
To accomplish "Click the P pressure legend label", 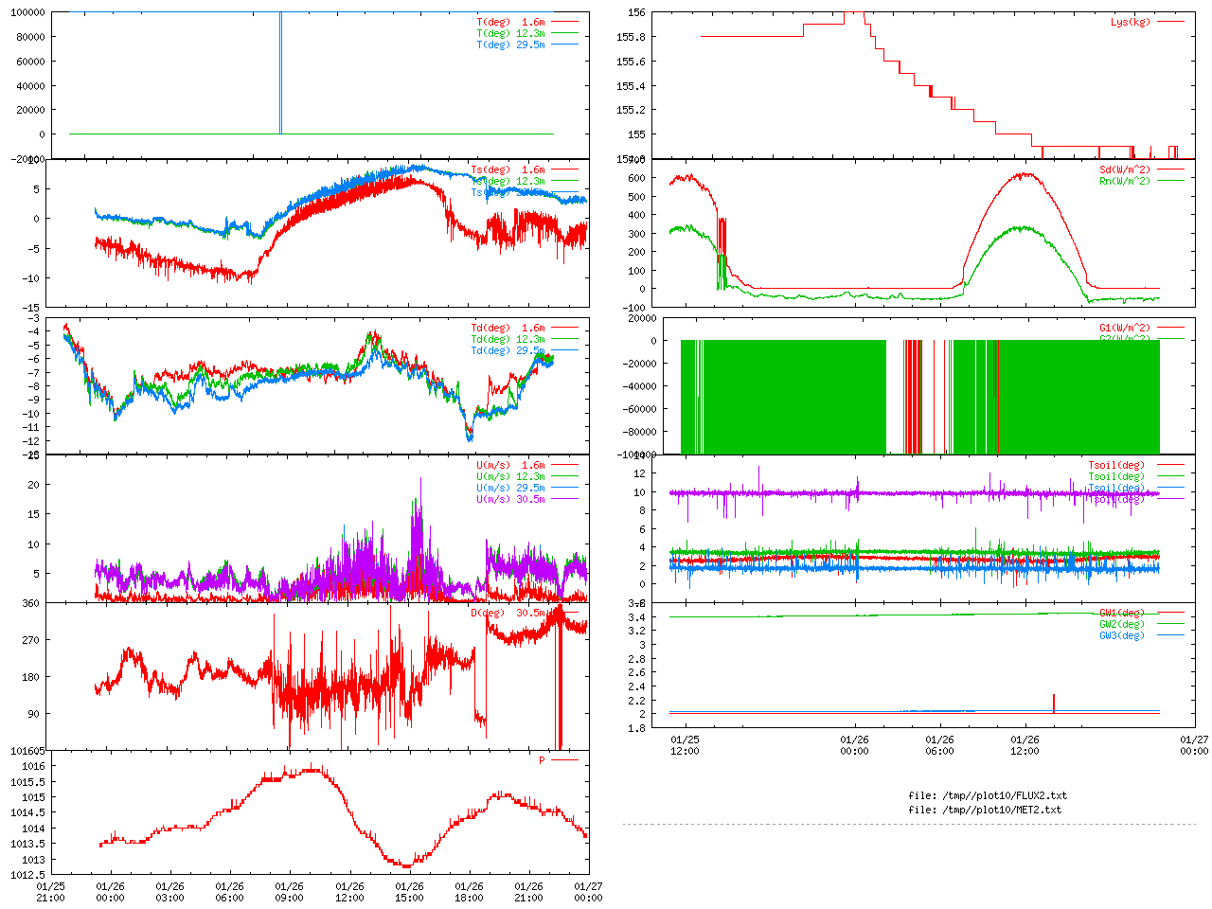I will (542, 760).
